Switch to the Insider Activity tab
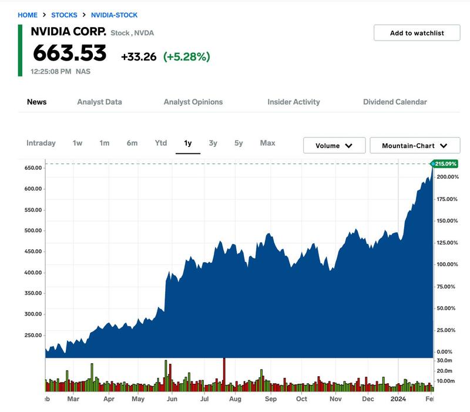 (293, 102)
